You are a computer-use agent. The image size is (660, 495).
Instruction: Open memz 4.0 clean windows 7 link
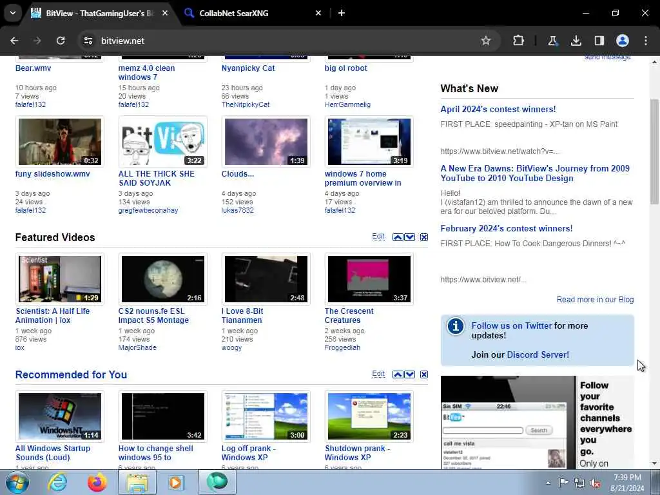pyautogui.click(x=146, y=72)
